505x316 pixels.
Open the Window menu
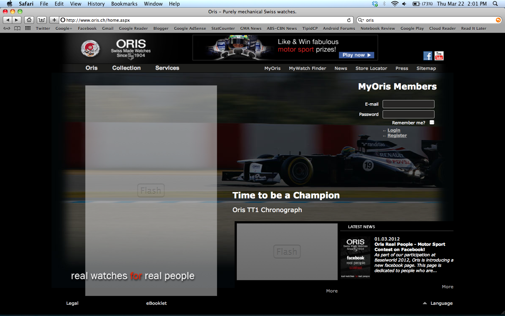tap(153, 4)
